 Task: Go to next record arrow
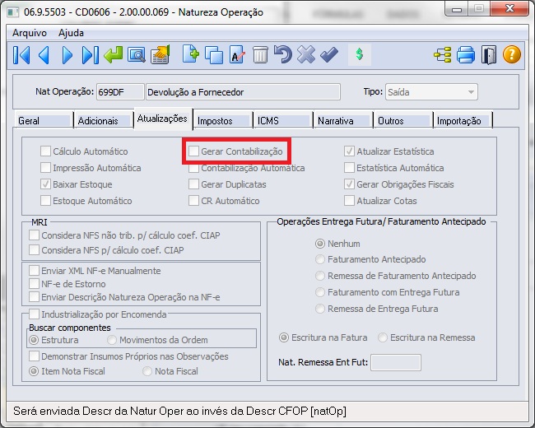(67, 55)
